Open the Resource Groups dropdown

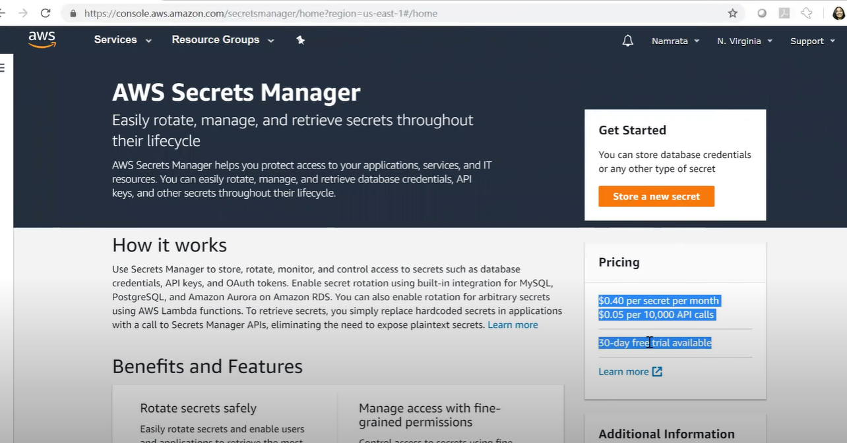coord(223,40)
